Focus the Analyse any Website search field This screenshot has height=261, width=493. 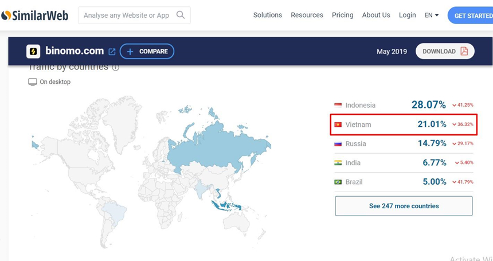[x=126, y=15]
